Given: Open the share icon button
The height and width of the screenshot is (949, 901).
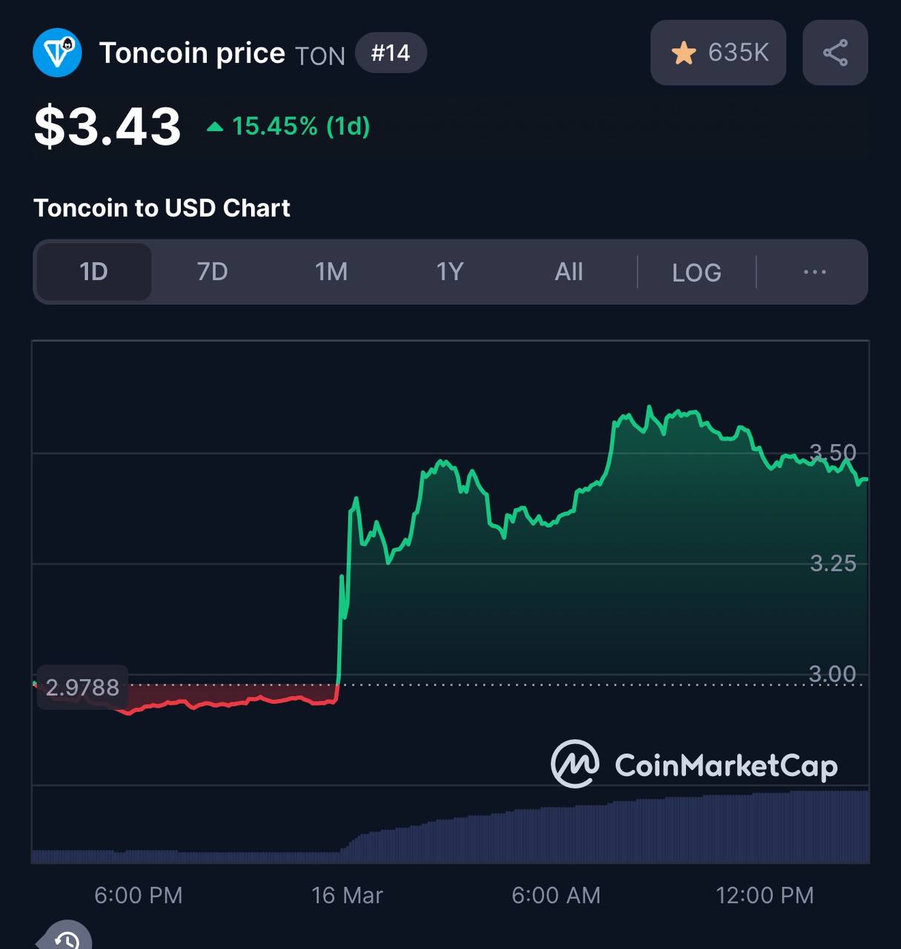Looking at the screenshot, I should click(x=835, y=53).
